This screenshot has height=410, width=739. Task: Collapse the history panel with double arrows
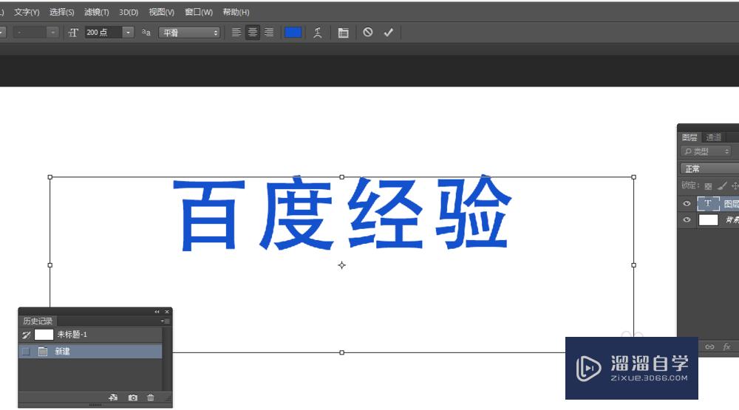[157, 312]
